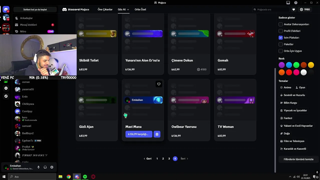Open Windows notifications center icon
Image resolution: width=320 pixels, height=180 pixels.
point(314,177)
